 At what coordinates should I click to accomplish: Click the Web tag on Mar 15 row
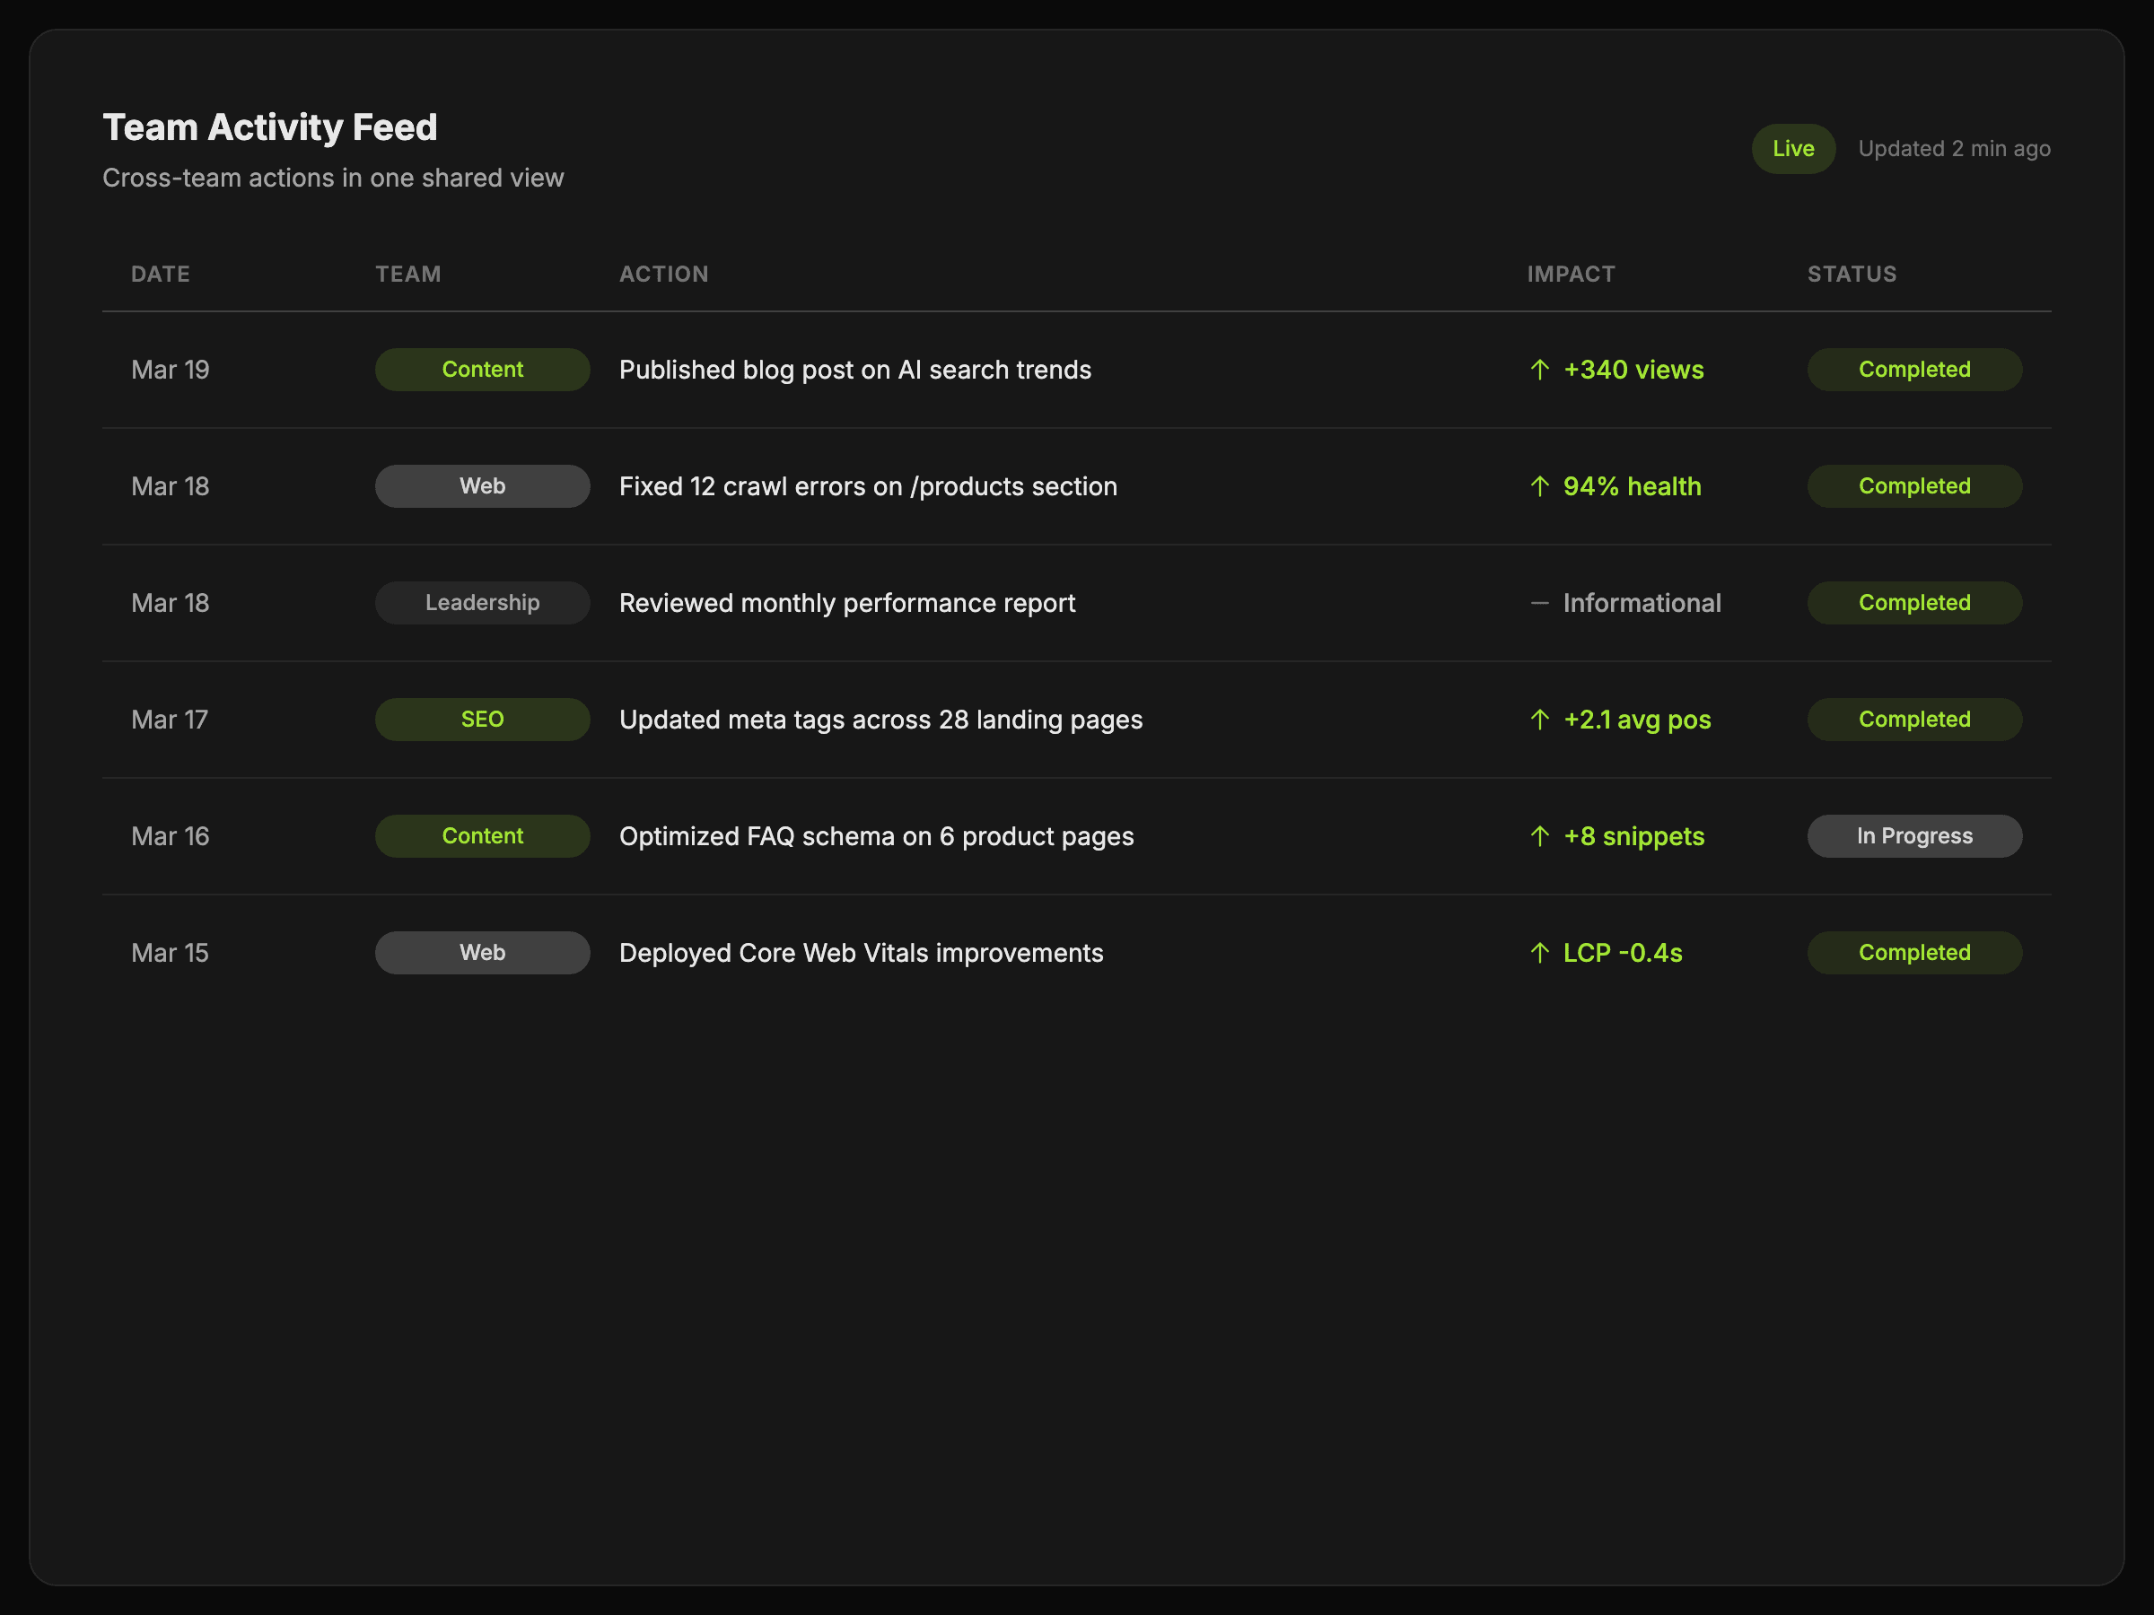click(x=482, y=953)
